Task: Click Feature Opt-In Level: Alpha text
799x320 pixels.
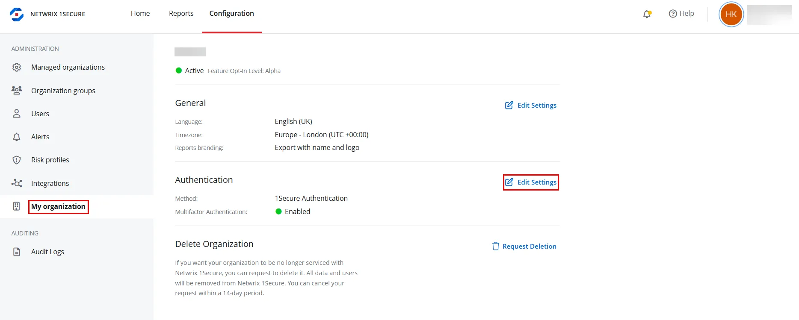Action: 244,71
